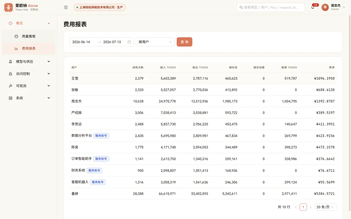This screenshot has width=351, height=219.
Task: Select the 费用报表 menu item
Action: [28, 48]
